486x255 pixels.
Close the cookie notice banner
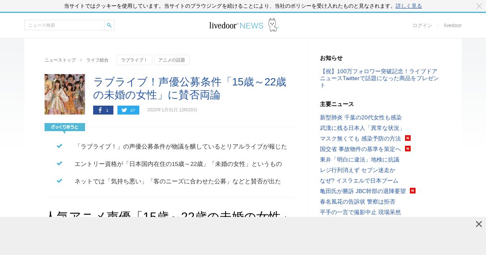tap(479, 6)
